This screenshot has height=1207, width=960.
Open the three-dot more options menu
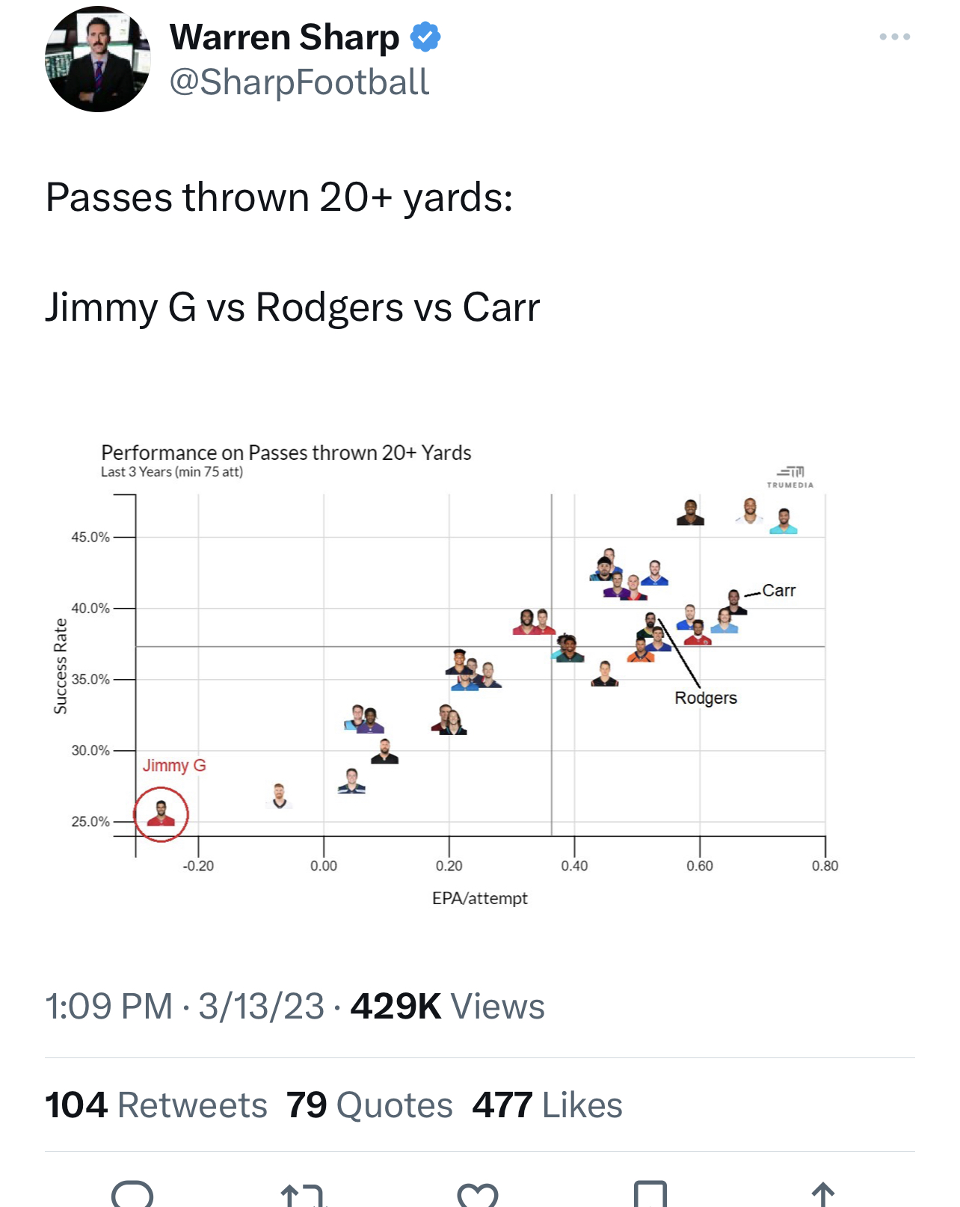click(894, 37)
